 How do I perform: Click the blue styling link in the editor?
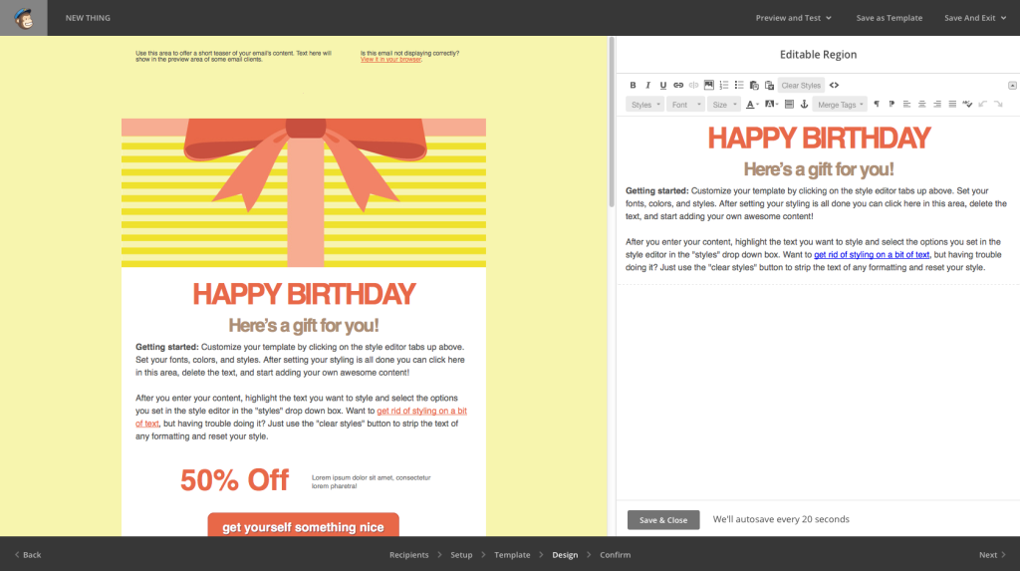(x=871, y=254)
